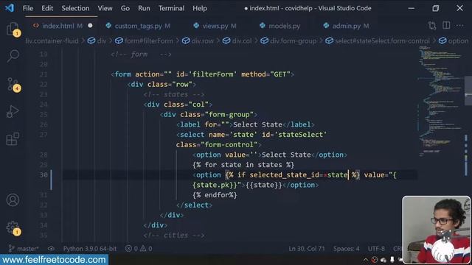Open the errors and warnings status item

pos(139,249)
